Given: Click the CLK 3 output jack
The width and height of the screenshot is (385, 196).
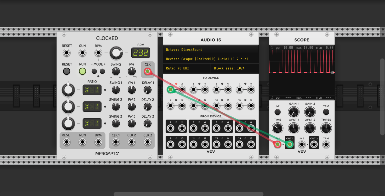Looking at the screenshot, I should tap(148, 142).
